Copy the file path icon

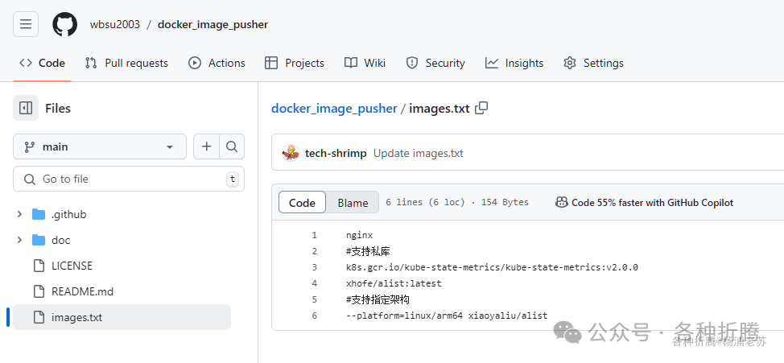click(x=481, y=108)
